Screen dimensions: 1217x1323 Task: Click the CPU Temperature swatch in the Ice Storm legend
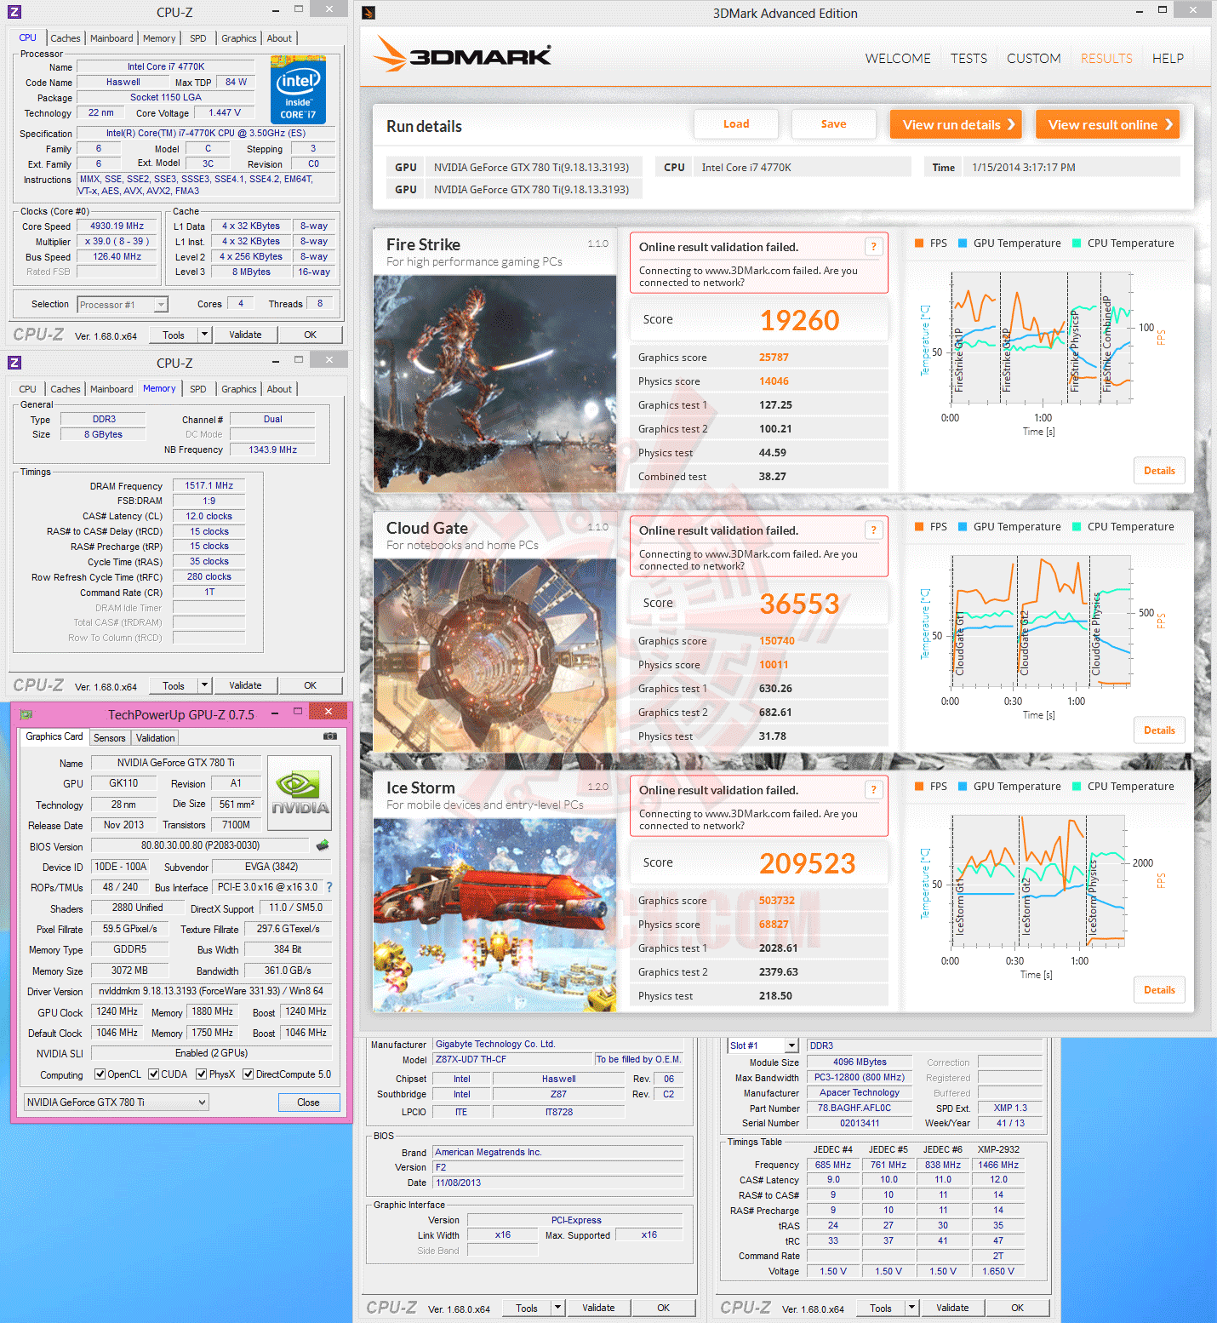1077,787
